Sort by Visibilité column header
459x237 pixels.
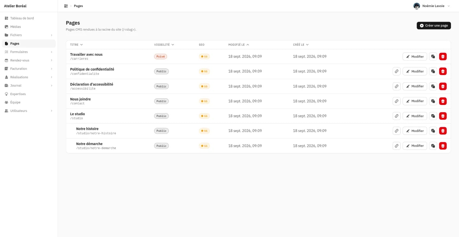[164, 45]
